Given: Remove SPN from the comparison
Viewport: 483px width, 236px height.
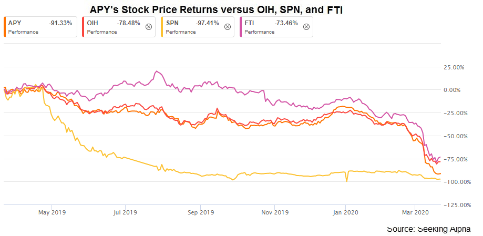Looking at the screenshot, I should pyautogui.click(x=227, y=27).
